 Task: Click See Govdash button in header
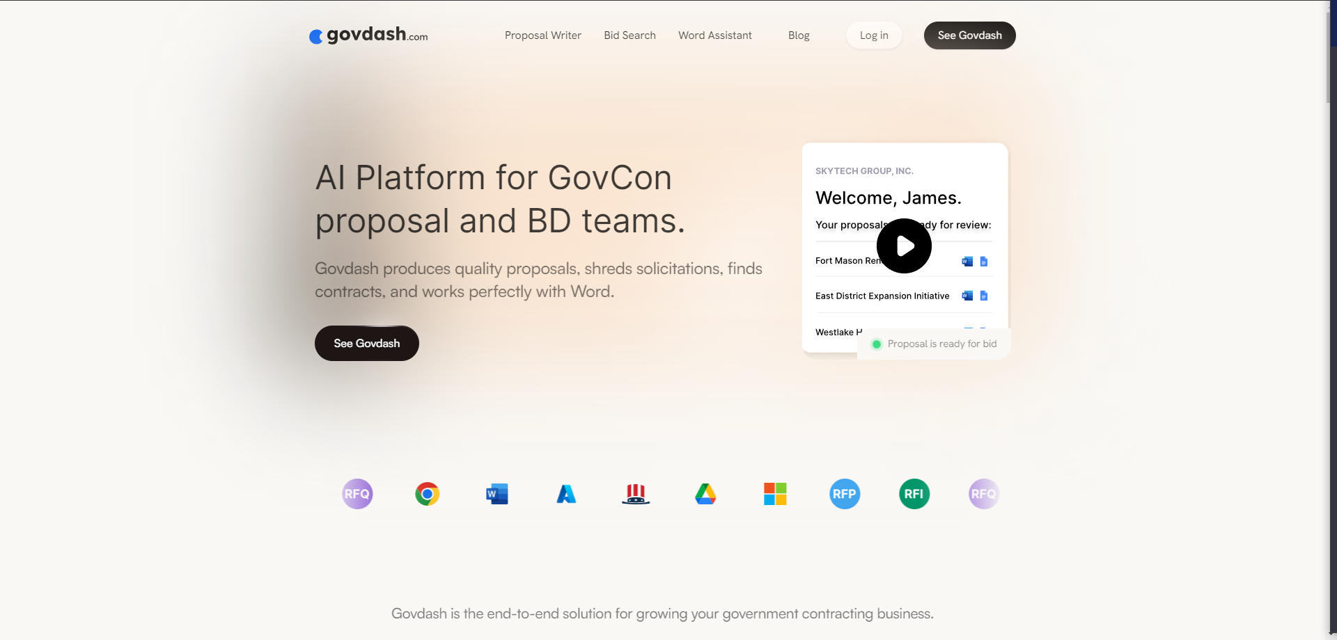(x=969, y=35)
